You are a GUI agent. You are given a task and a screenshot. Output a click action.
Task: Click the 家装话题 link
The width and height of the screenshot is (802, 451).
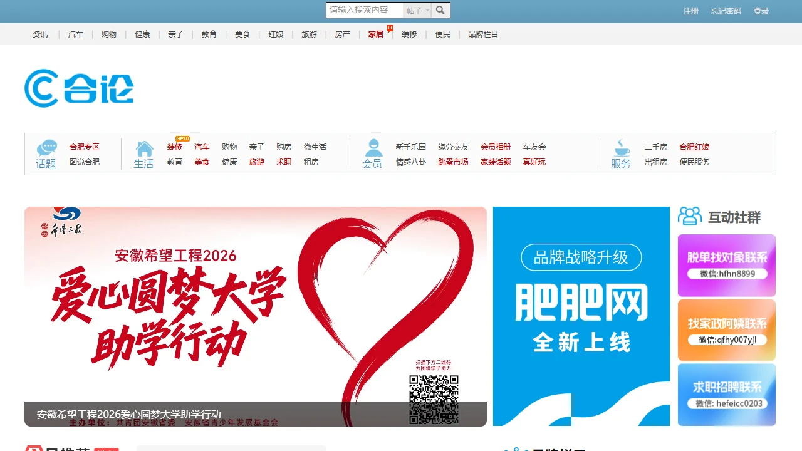496,162
